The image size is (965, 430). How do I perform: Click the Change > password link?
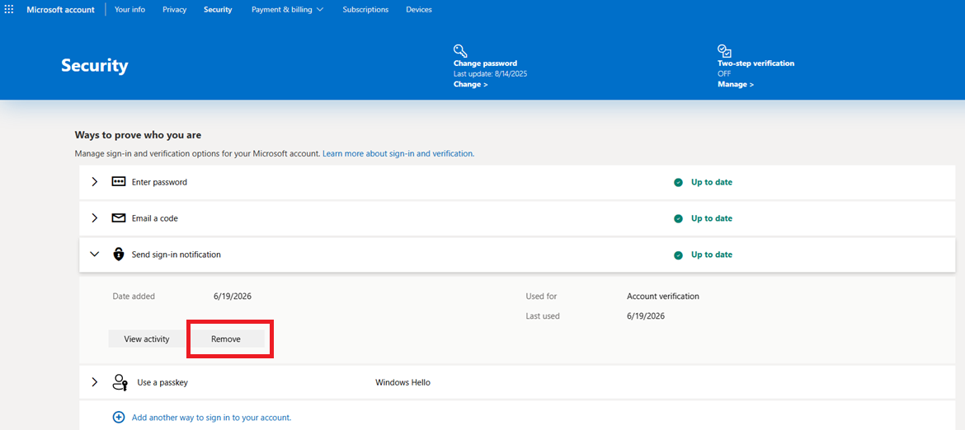pyautogui.click(x=471, y=84)
